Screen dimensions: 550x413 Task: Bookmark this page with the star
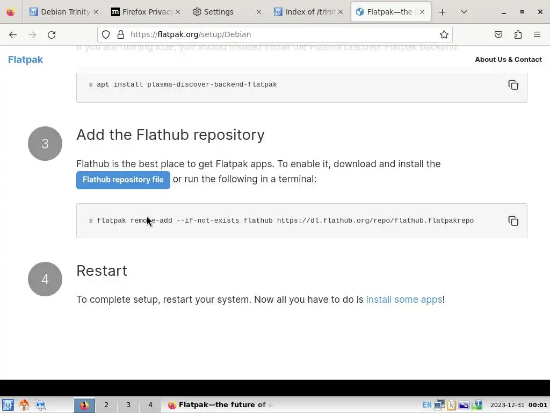pos(444,34)
